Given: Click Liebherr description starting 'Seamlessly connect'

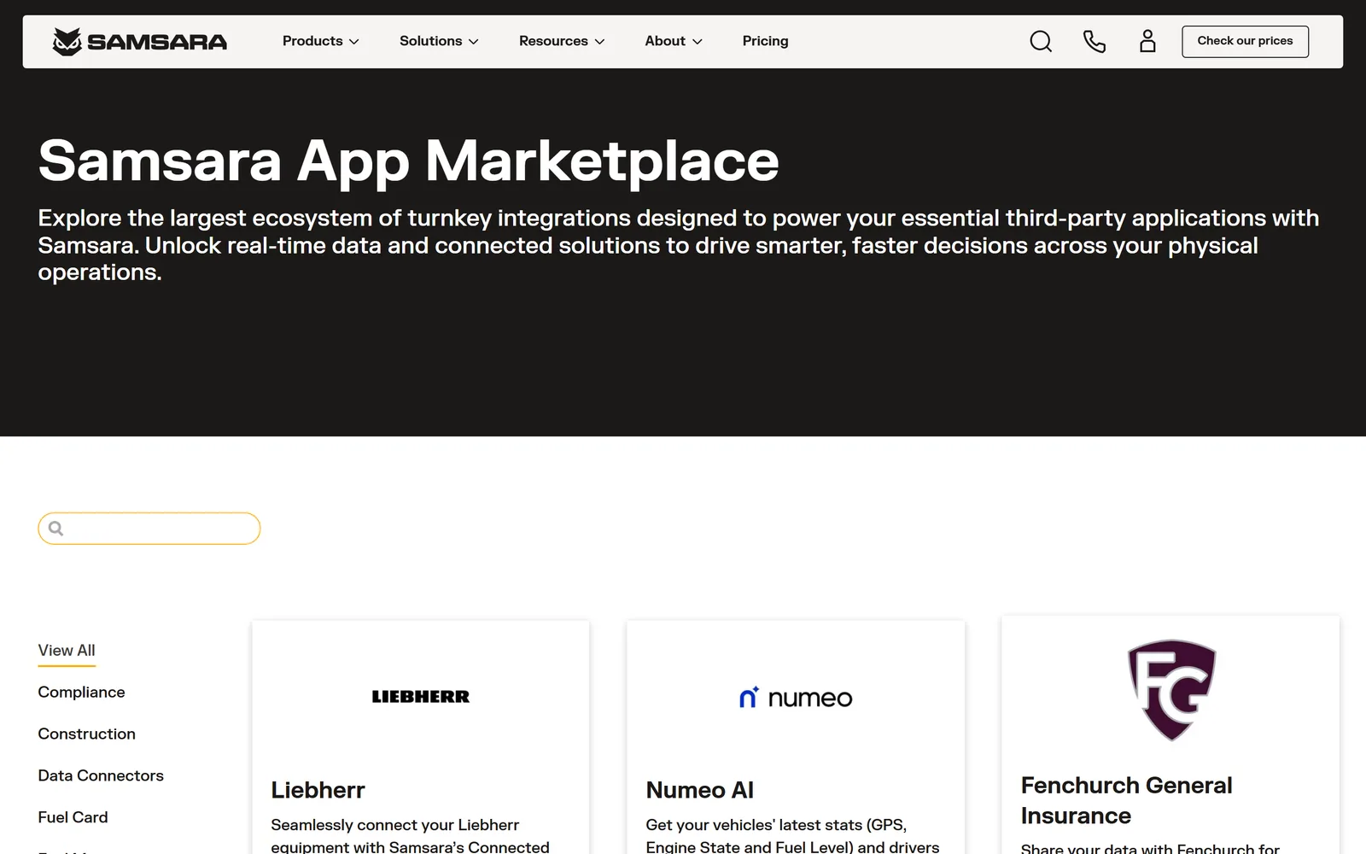Looking at the screenshot, I should [410, 835].
